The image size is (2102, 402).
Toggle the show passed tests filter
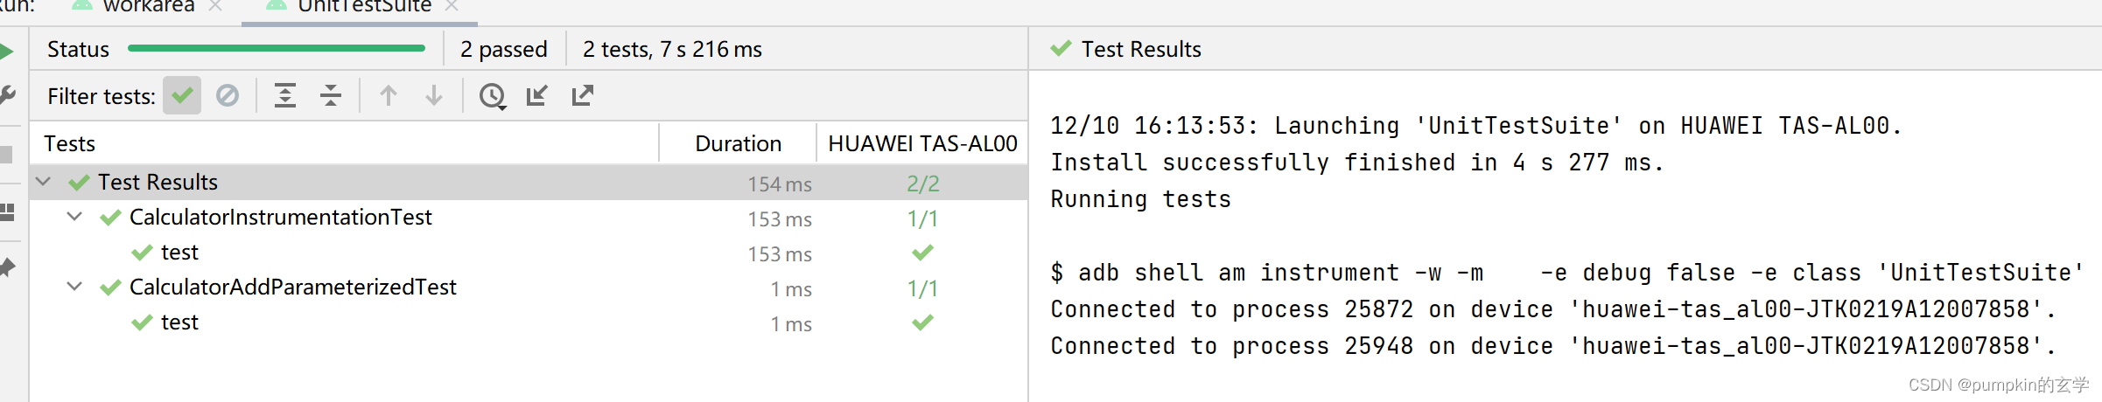[182, 95]
